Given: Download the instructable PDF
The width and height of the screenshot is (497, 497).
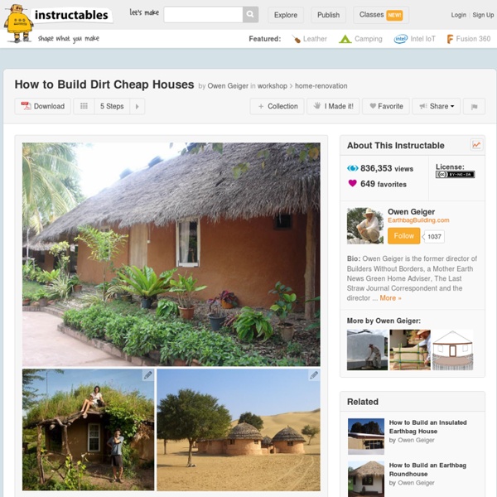Looking at the screenshot, I should pos(43,106).
